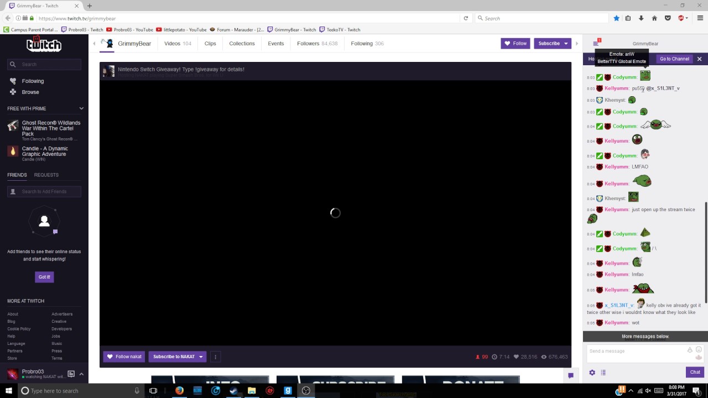Open the Events channel tab
This screenshot has width=708, height=398.
tap(275, 43)
